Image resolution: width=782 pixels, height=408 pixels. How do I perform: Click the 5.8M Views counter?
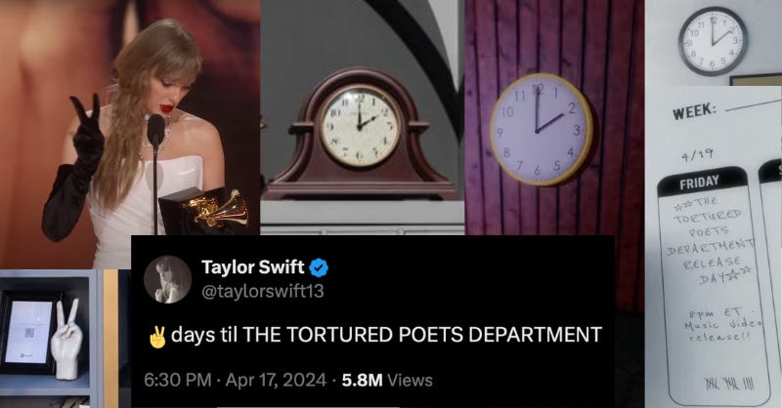(x=387, y=380)
